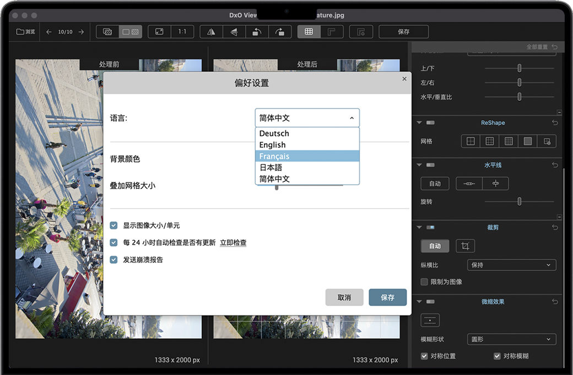Screen dimensions: 573x375
Task: Open the 纵横比 dropdown showing 保持
Action: pos(511,265)
